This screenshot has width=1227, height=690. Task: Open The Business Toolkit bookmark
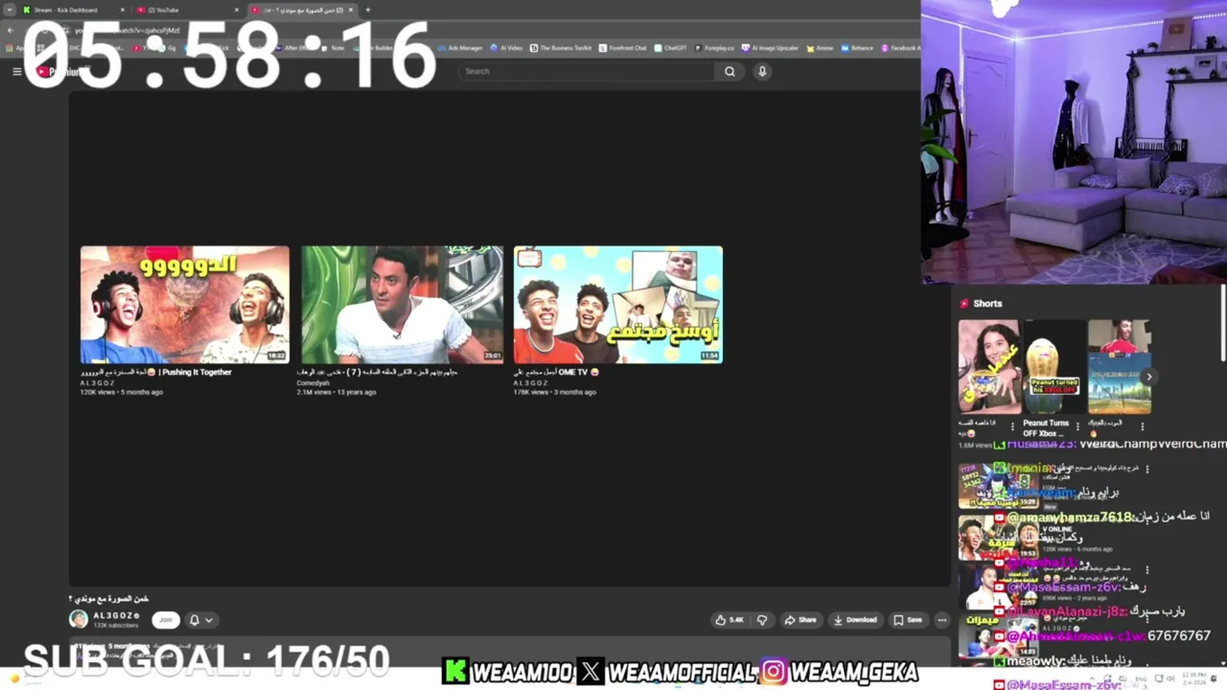(561, 48)
